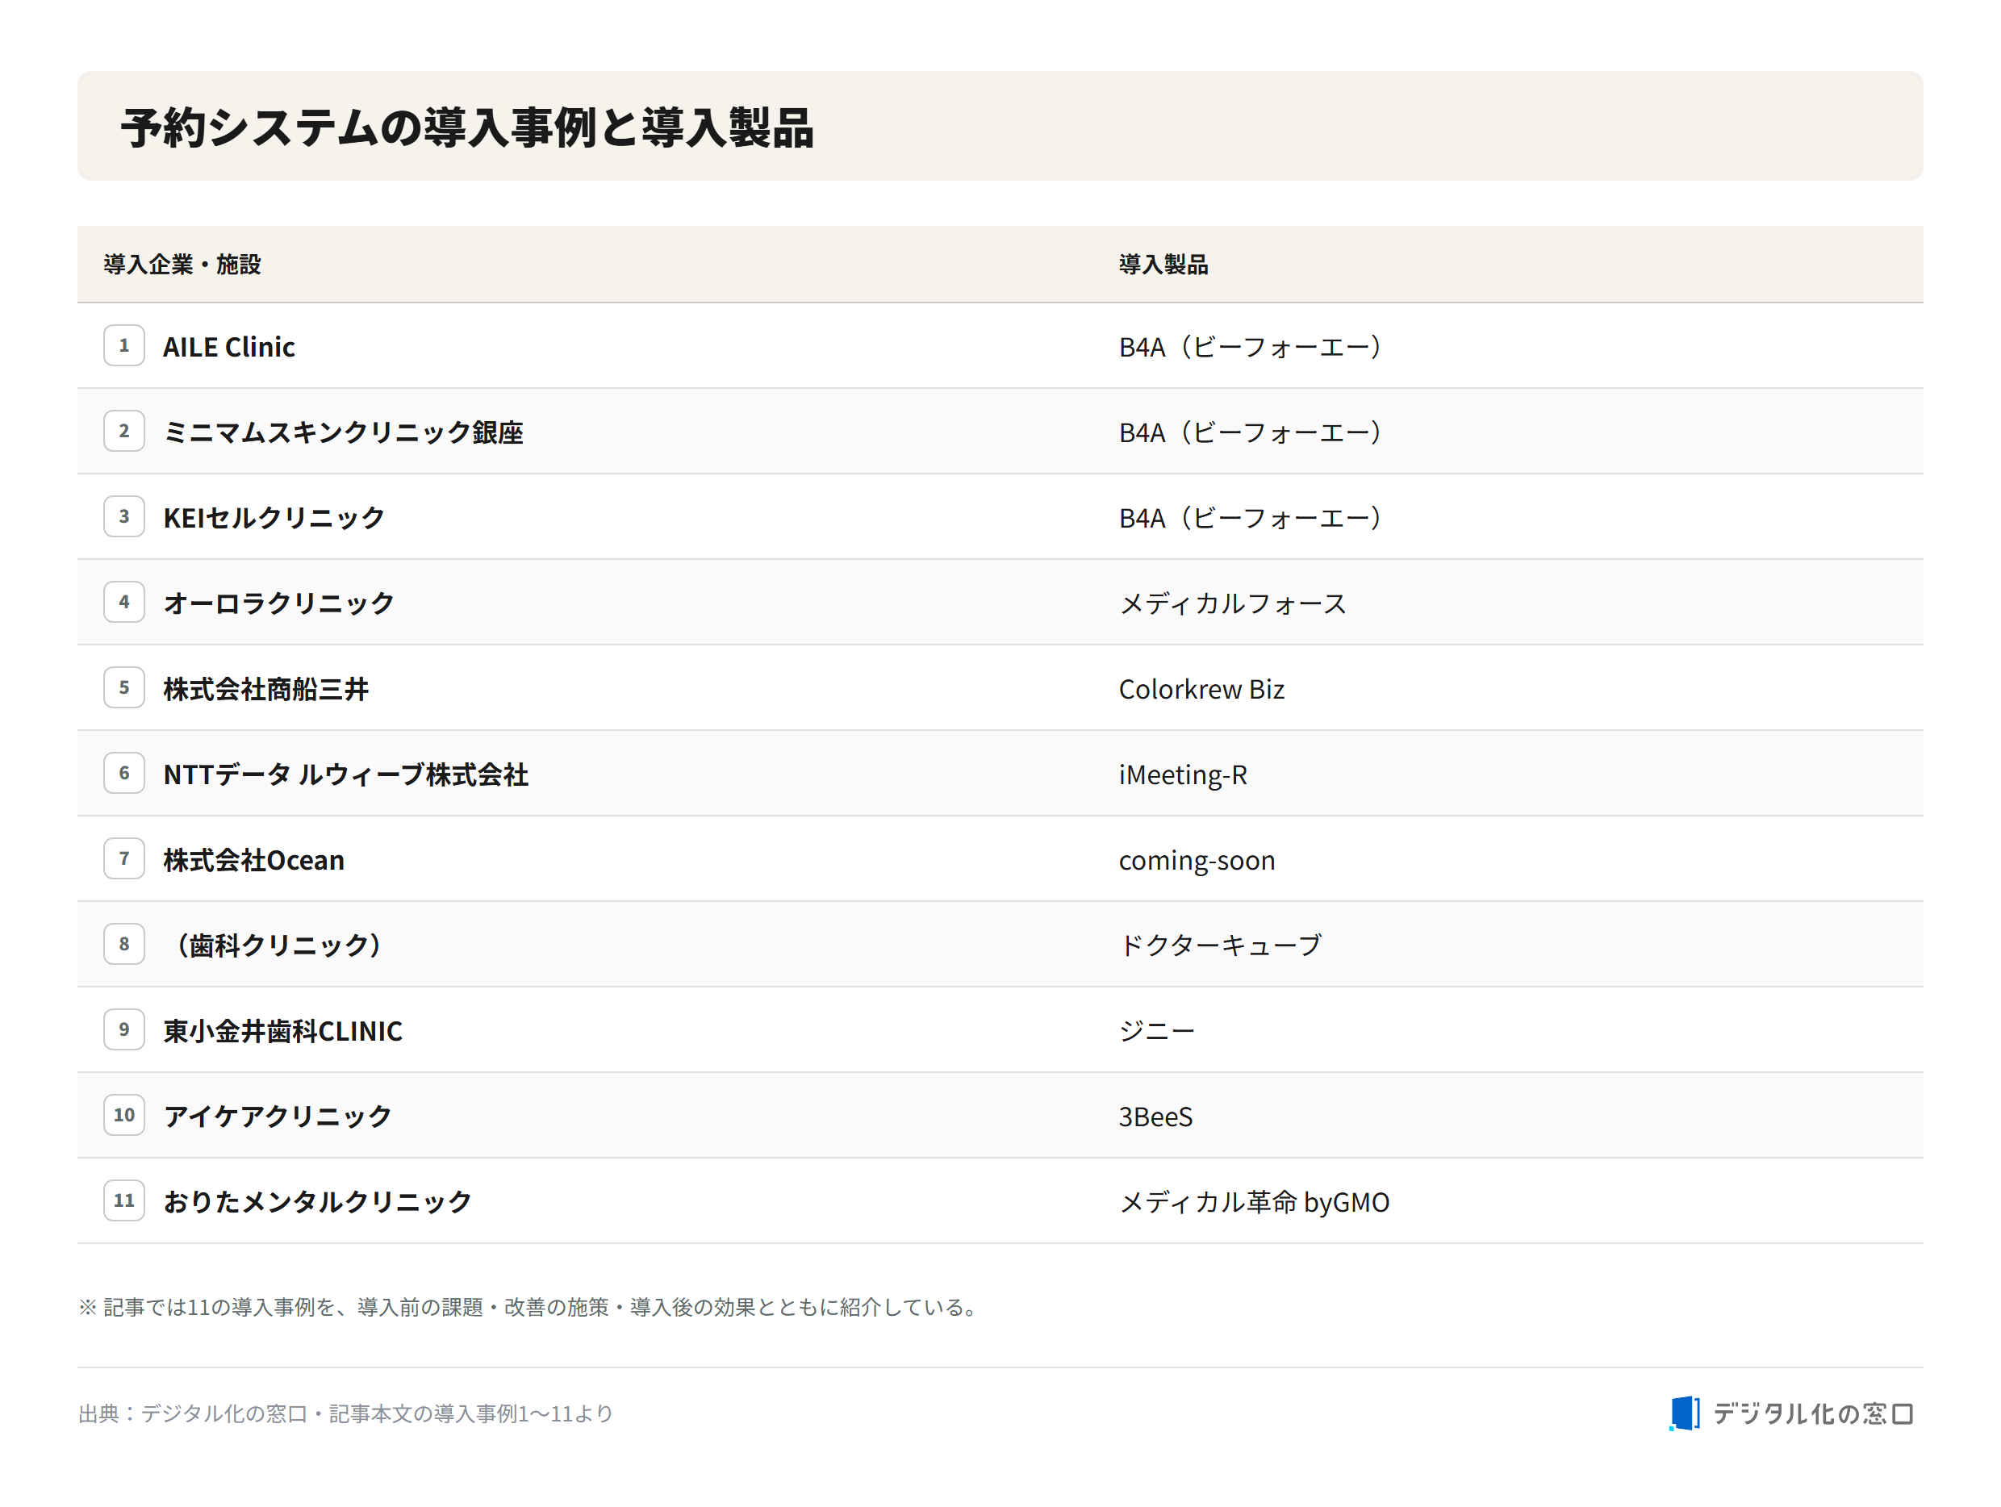Click KEIセルクリニック entry
2001x1507 pixels.
(274, 517)
